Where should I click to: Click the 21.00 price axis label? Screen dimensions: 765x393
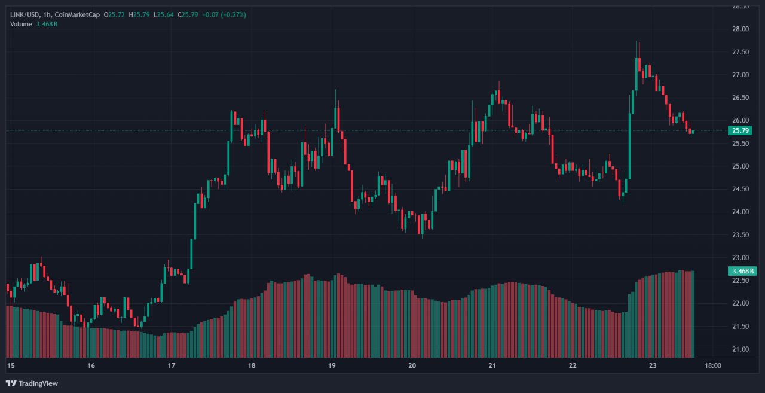click(x=740, y=349)
